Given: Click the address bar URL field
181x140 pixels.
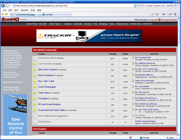Looking at the screenshot, I should (73, 6).
